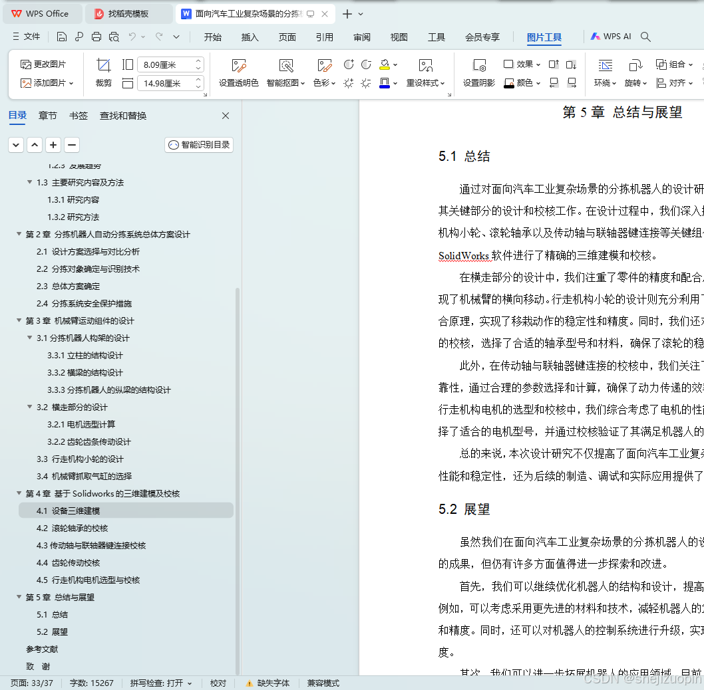Image resolution: width=704 pixels, height=690 pixels.
Task: Switch to the 审阅 ribbon tab
Action: pos(361,37)
